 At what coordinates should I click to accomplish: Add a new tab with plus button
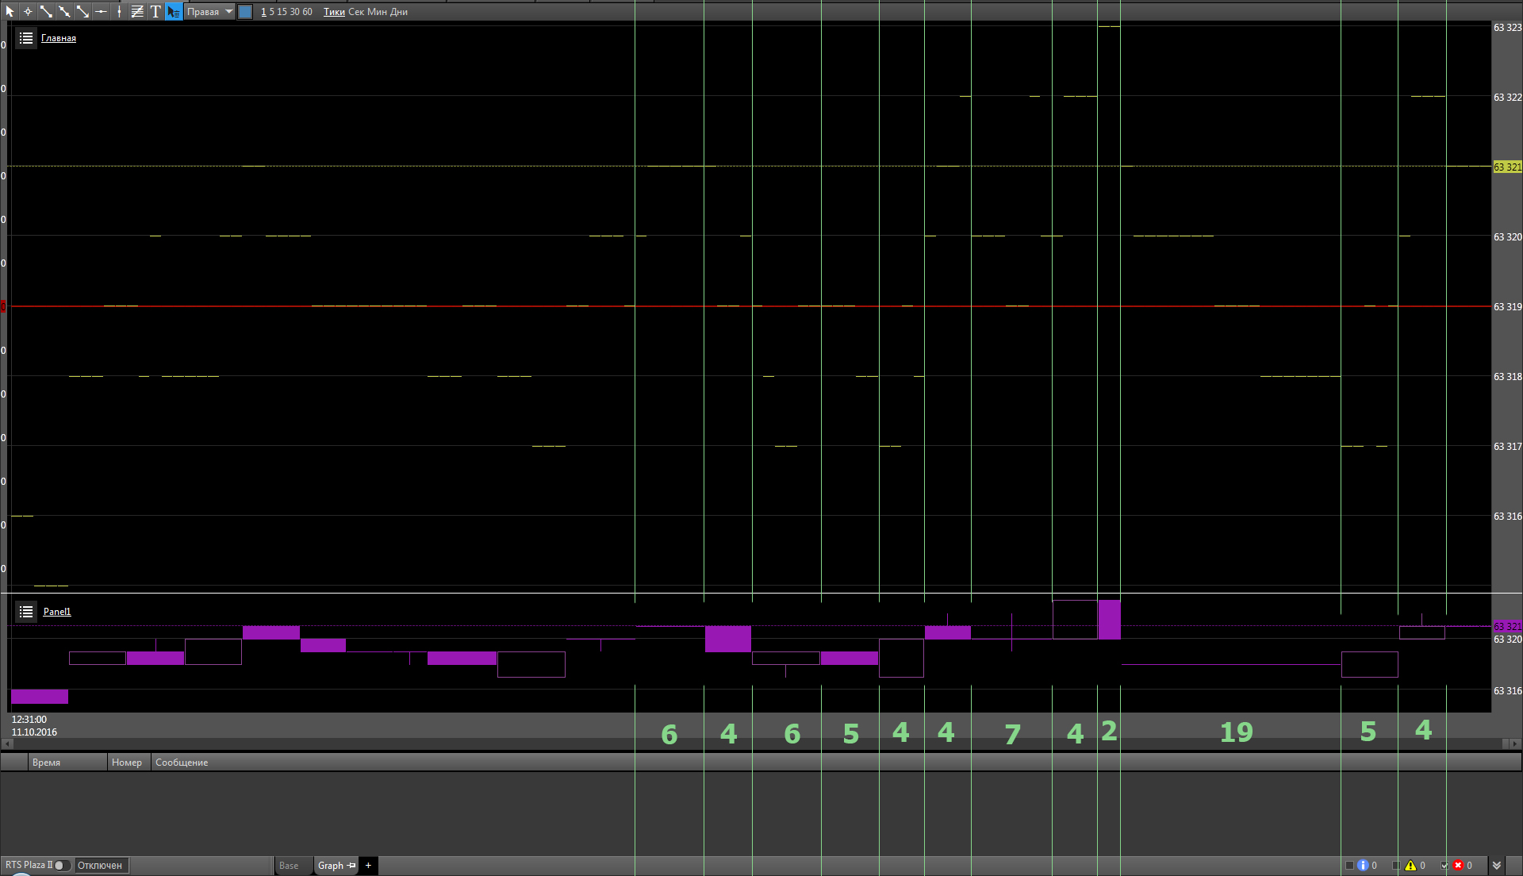[x=368, y=866]
